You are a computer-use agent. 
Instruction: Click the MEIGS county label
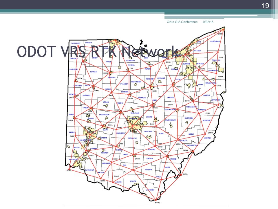point(167,167)
